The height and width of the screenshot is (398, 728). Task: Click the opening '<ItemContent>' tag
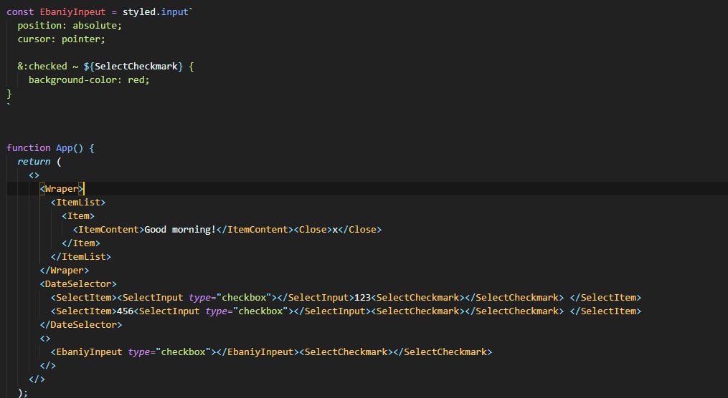(108, 229)
